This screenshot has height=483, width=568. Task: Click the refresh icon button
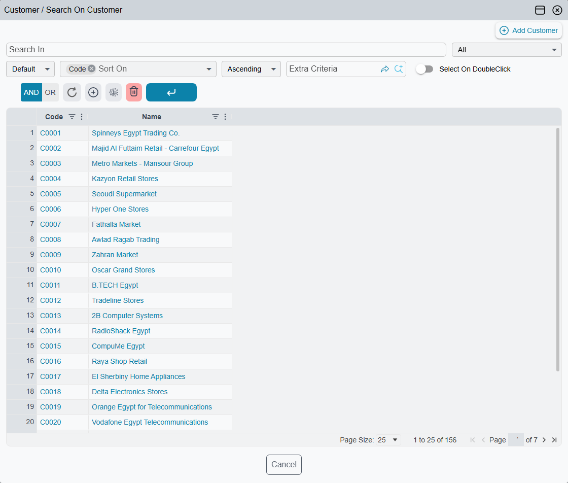pyautogui.click(x=72, y=92)
